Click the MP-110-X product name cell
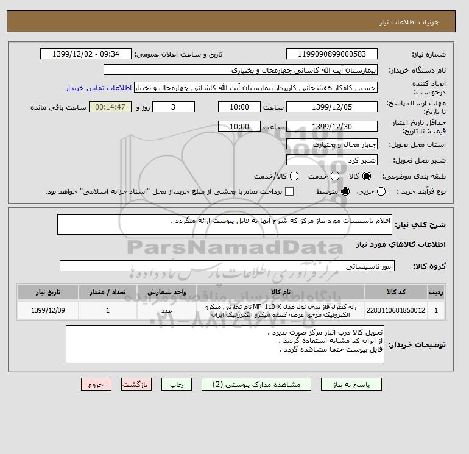The height and width of the screenshot is (454, 469). [281, 310]
